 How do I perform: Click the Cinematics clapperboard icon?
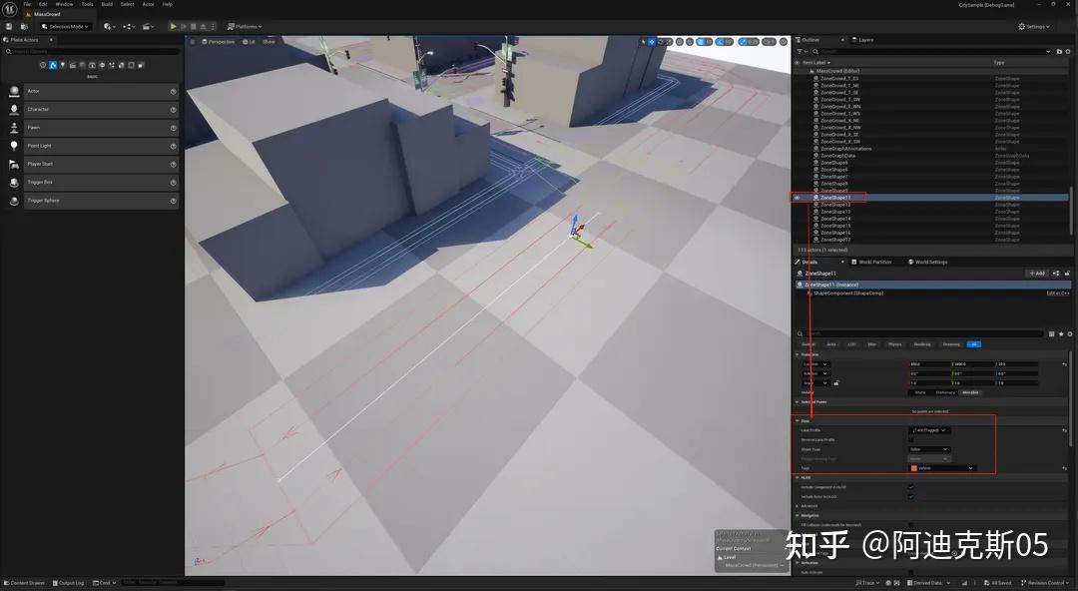147,26
